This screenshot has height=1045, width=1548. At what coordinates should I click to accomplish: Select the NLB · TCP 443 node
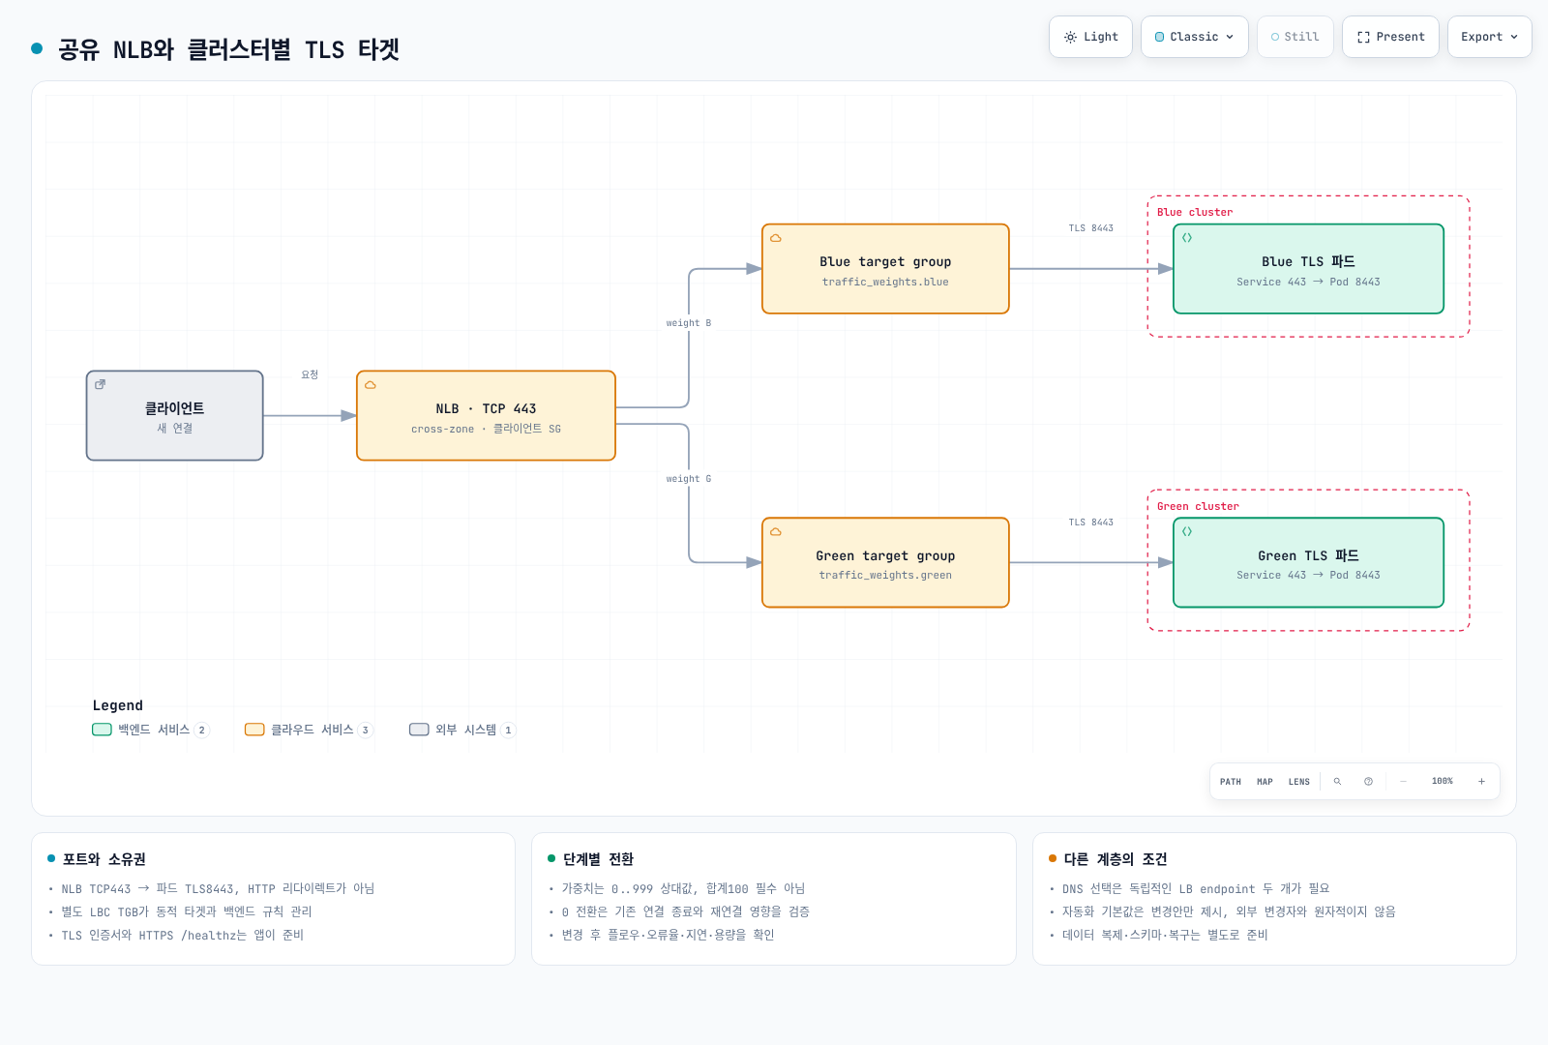(486, 416)
